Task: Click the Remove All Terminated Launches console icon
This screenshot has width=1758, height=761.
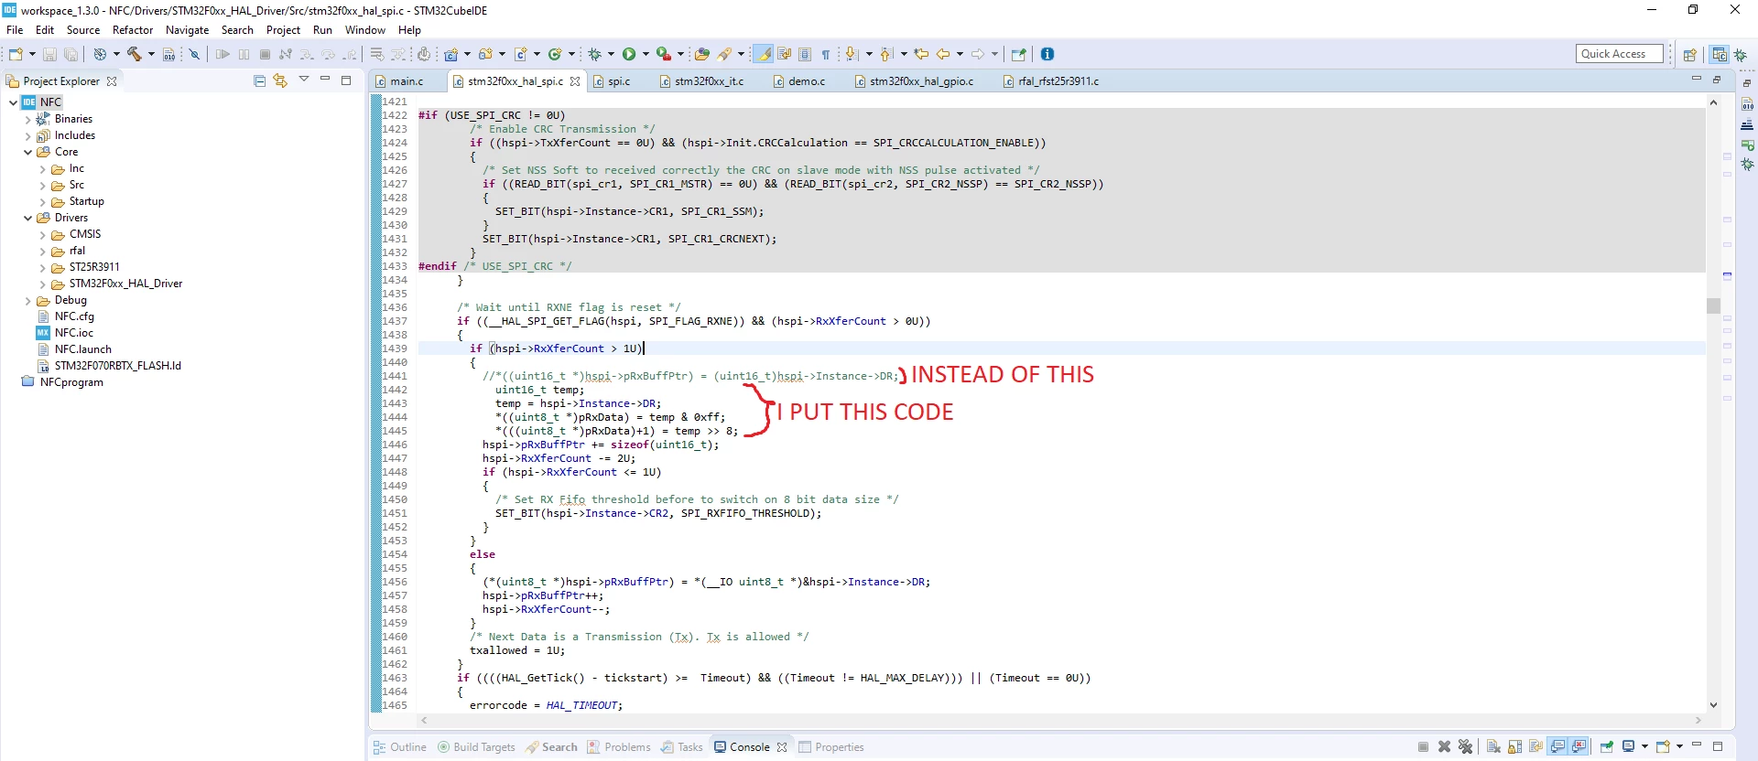Action: [1465, 746]
